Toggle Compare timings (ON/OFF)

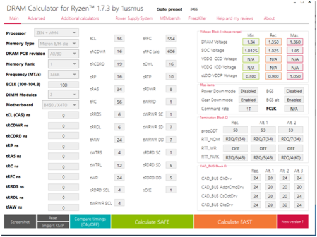tap(90, 222)
